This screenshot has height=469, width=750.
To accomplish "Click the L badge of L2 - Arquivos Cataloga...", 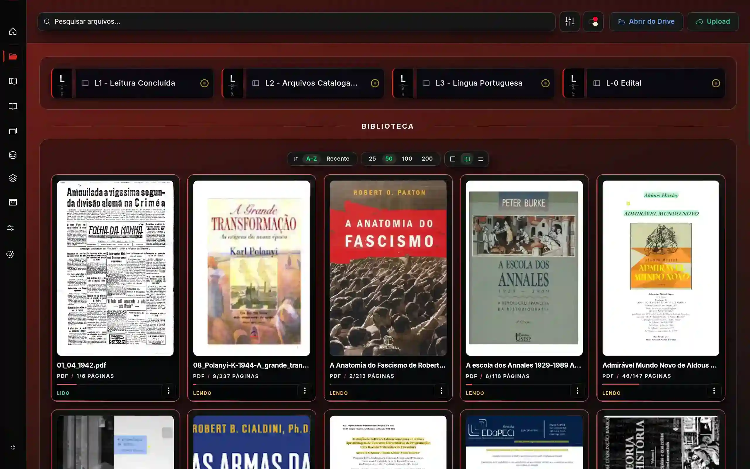I will 232,83.
